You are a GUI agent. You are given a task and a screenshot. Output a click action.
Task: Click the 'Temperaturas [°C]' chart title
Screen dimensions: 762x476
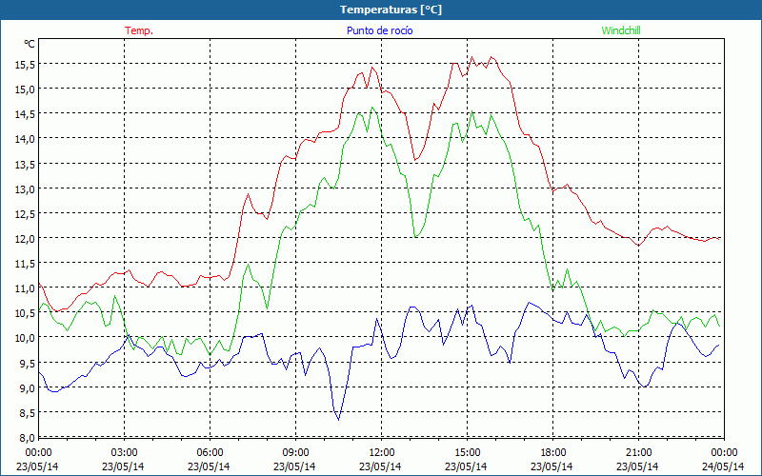pos(391,10)
